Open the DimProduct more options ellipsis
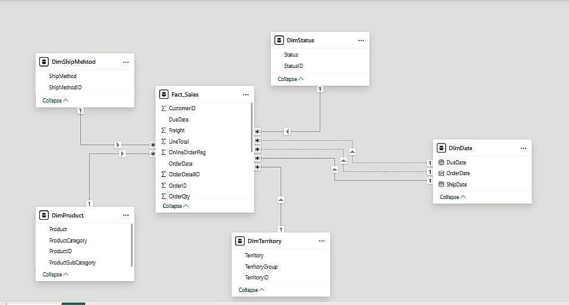 click(126, 215)
